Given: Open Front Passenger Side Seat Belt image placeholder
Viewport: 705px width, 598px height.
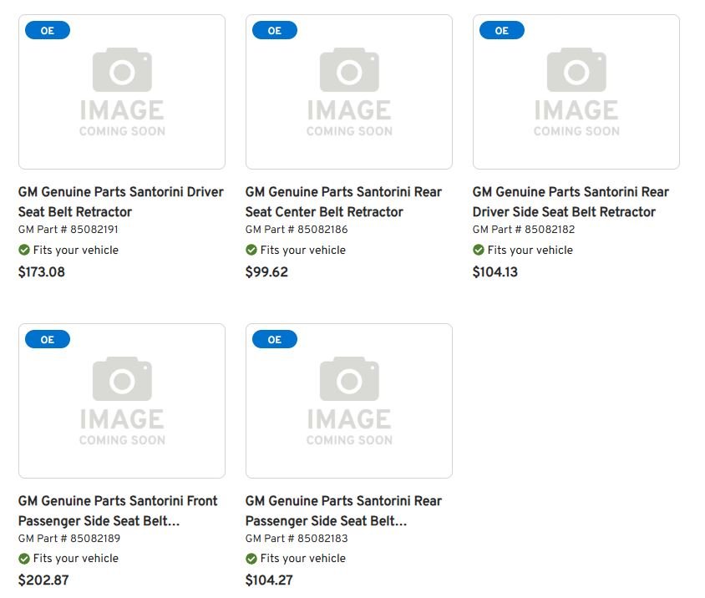Looking at the screenshot, I should (122, 401).
